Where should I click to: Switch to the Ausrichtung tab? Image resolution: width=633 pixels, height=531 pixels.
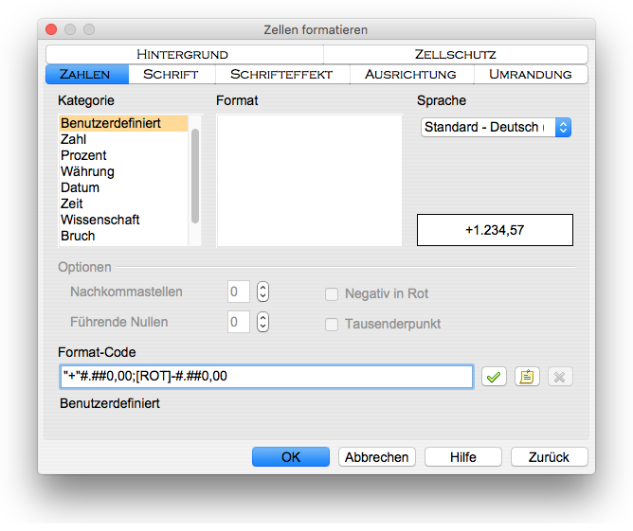(411, 74)
